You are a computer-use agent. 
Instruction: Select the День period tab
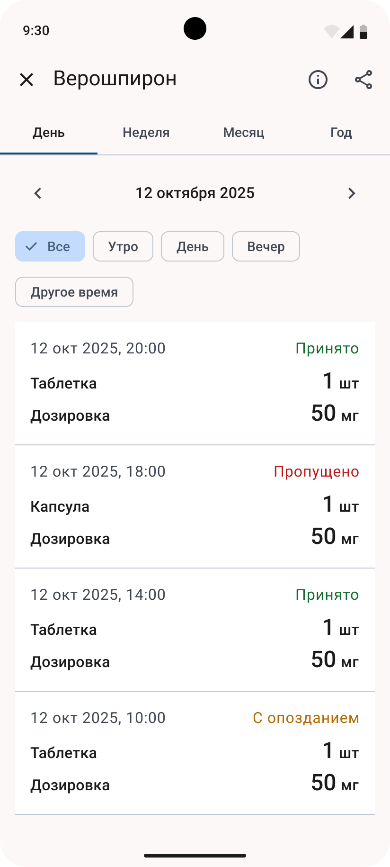(49, 133)
